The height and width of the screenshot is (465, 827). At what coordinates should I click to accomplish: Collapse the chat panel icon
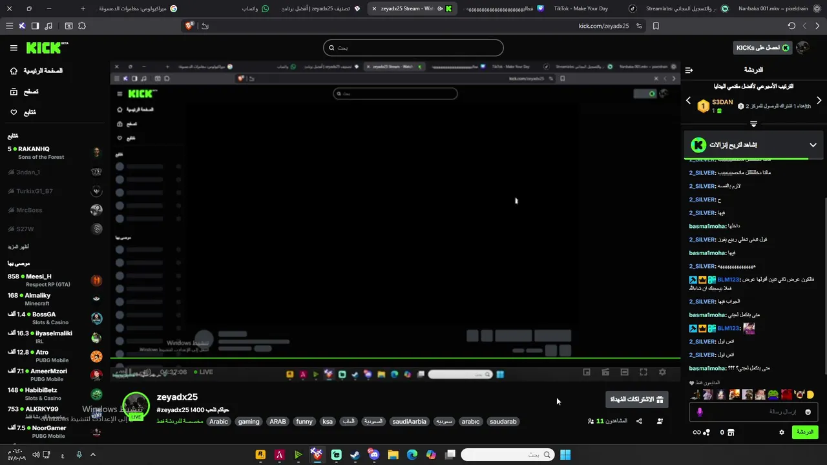689,70
